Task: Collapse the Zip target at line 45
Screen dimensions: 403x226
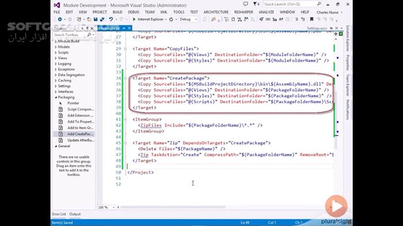Action: coord(125,143)
